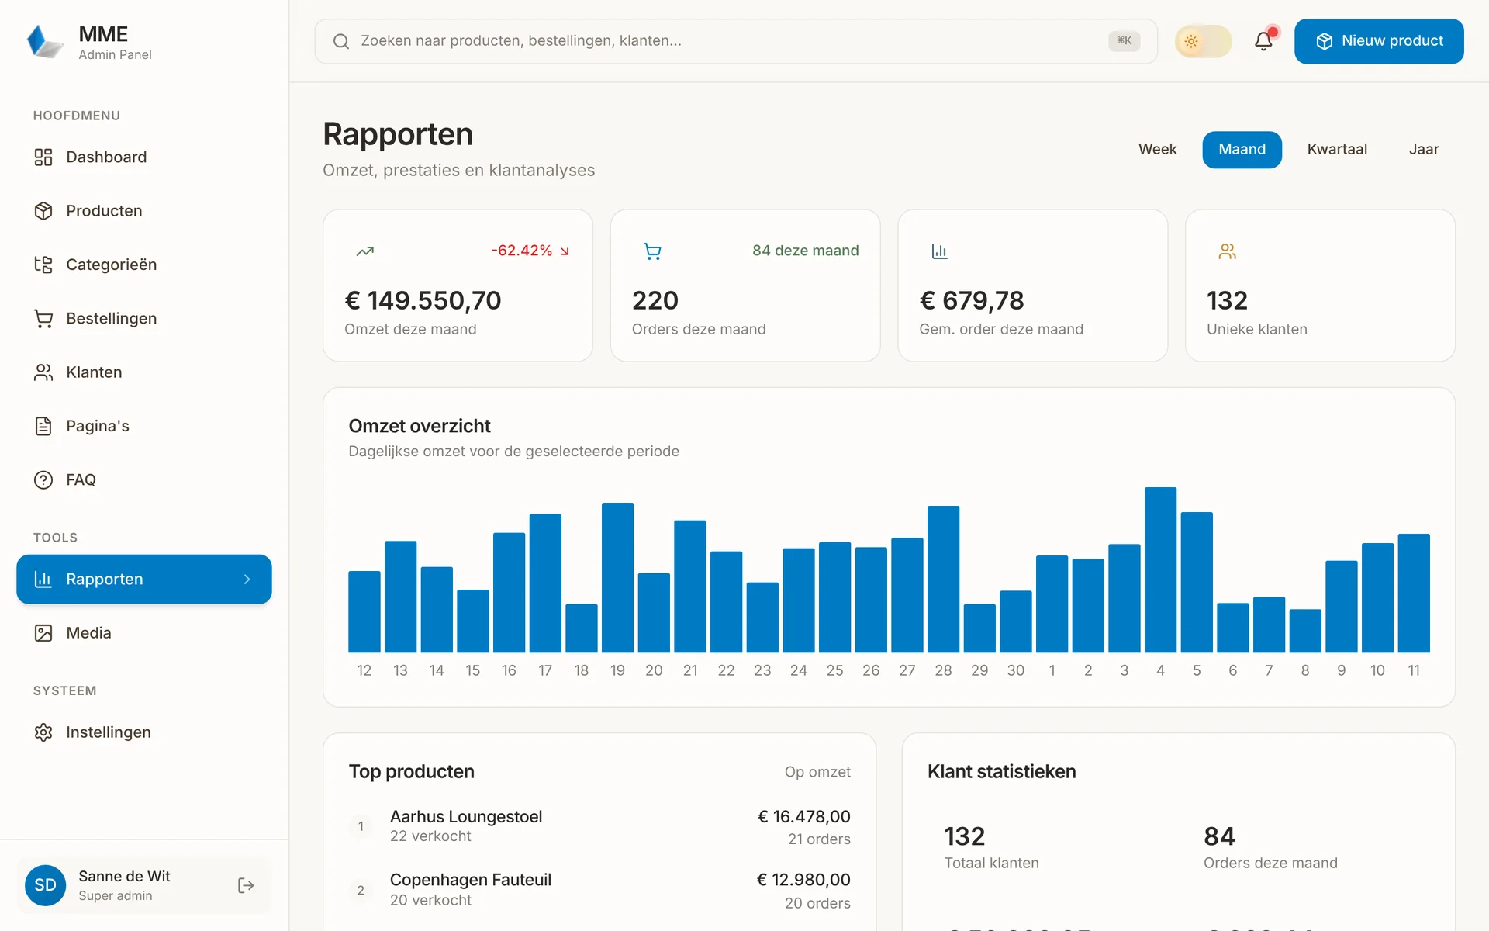Image resolution: width=1489 pixels, height=931 pixels.
Task: Click the -62.42% change indicator
Action: 530,251
